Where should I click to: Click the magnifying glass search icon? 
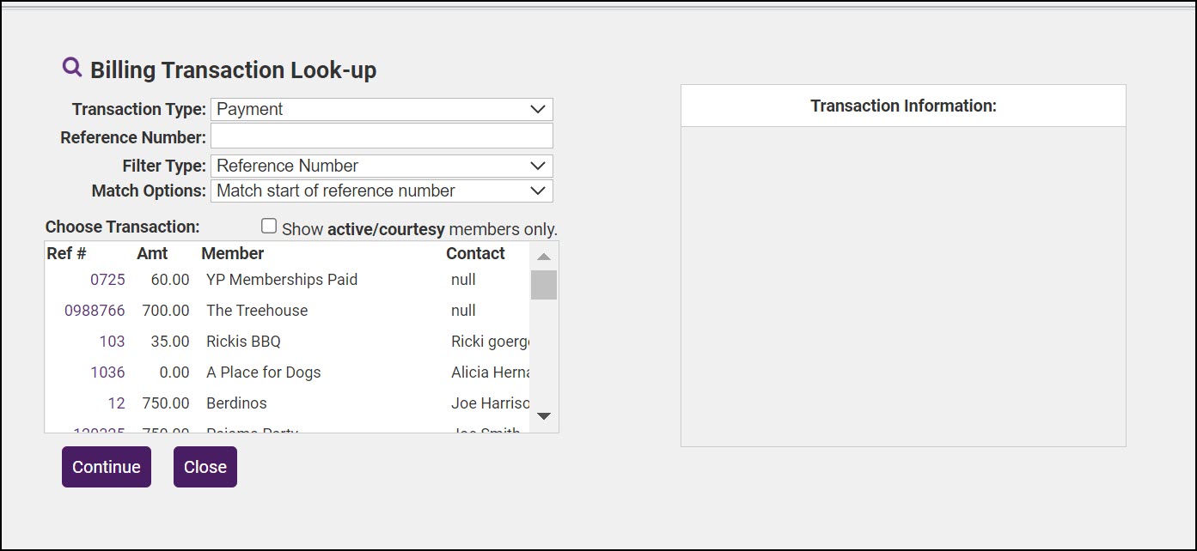click(x=72, y=67)
